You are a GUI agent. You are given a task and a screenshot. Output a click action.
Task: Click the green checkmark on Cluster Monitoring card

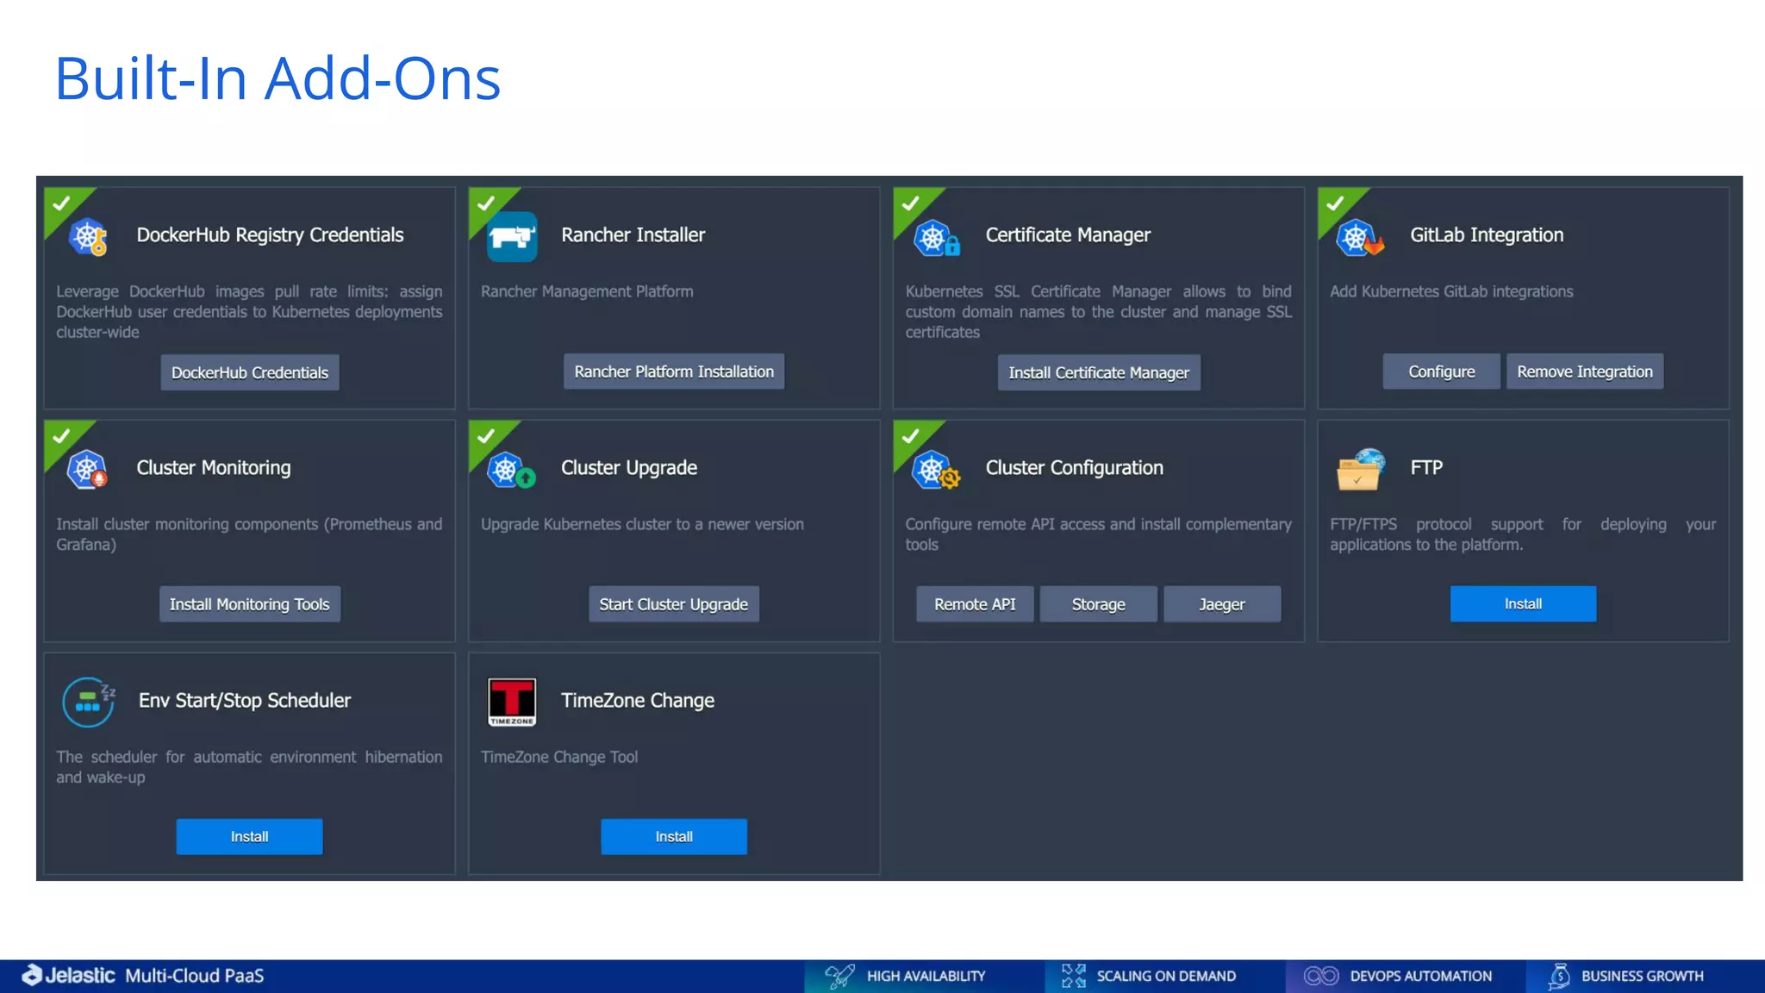[61, 436]
